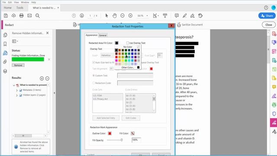Image resolution: width=277 pixels, height=156 pixels.
Task: Open the File menu
Action: [4, 2]
